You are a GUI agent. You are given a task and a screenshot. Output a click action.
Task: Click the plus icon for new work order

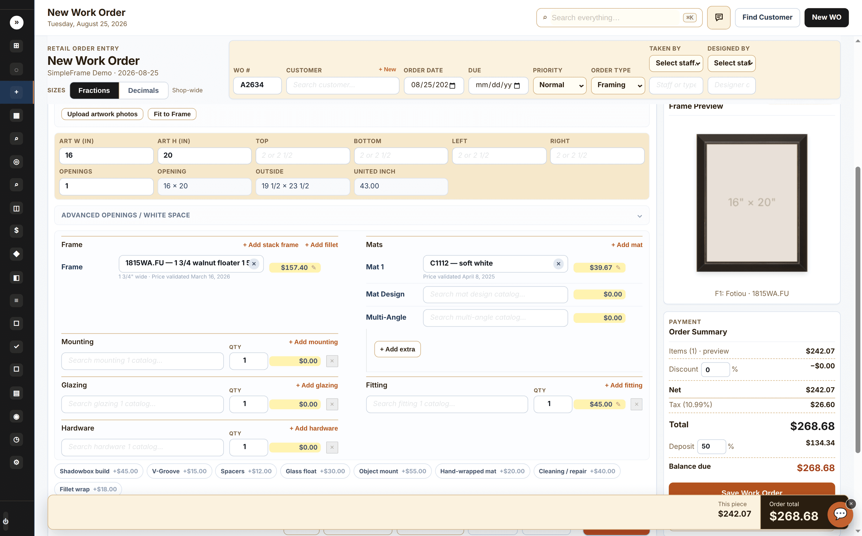(x=16, y=92)
